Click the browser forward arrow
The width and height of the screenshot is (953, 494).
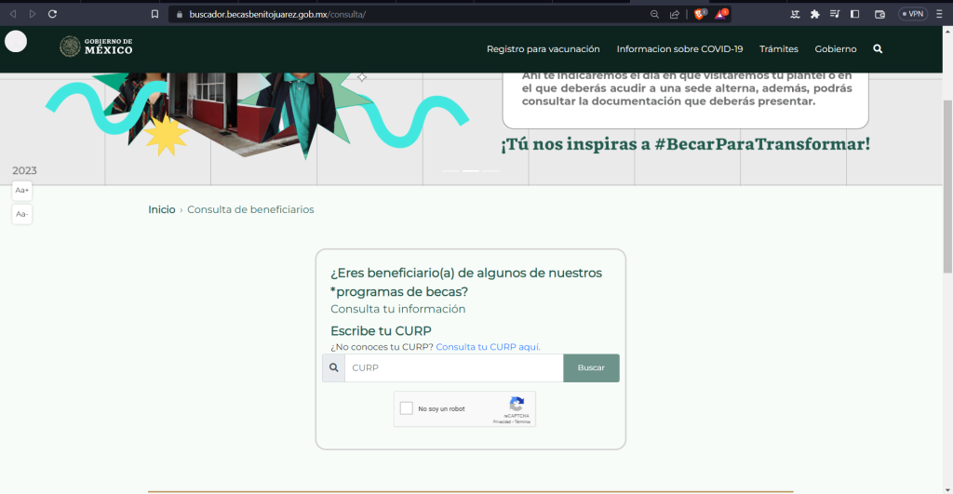(33, 14)
